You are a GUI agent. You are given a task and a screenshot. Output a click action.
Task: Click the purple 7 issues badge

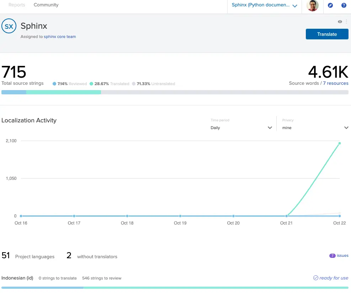click(333, 255)
